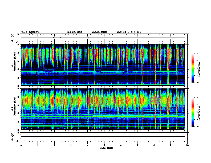Click time-axis tick label "8"
Viewport: 211px width, 163px height.
[154, 145]
